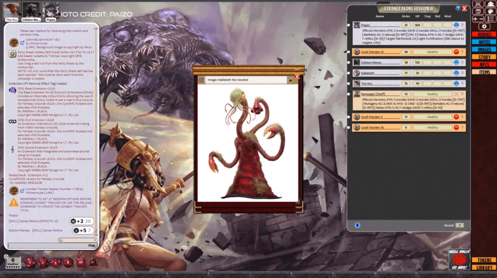Click the lock icon on Kaklatath image
This screenshot has width=497, height=278.
click(290, 80)
